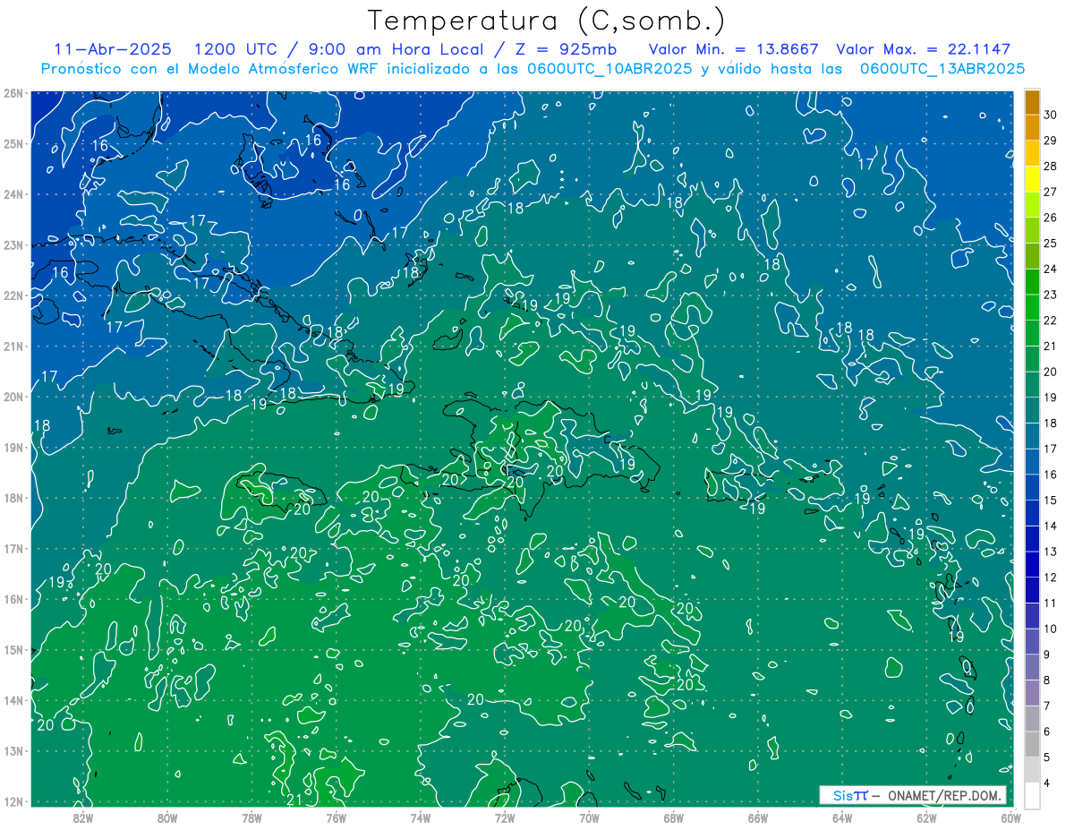Click the 64W longitude axis label
This screenshot has width=1074, height=830.
[842, 817]
